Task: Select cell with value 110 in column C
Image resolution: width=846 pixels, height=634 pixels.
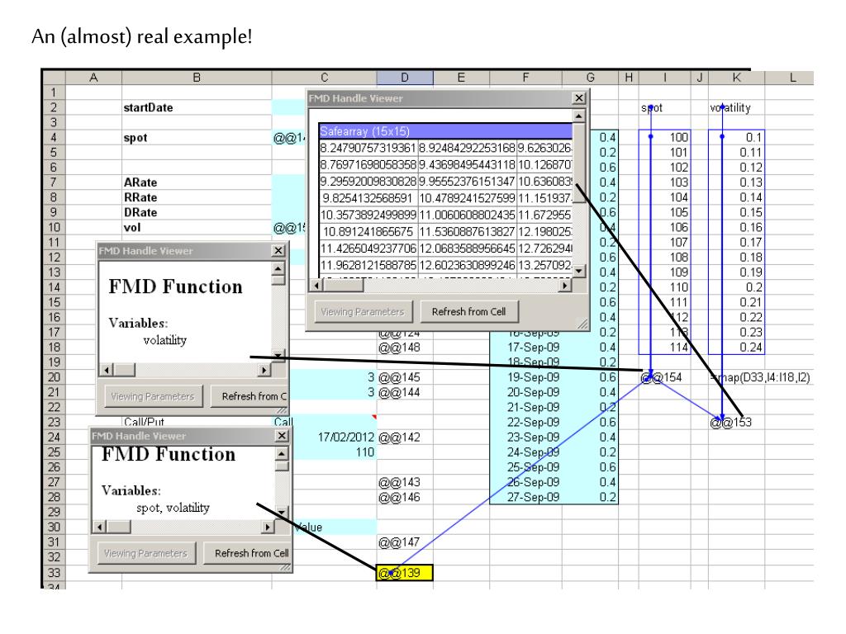Action: coord(335,452)
